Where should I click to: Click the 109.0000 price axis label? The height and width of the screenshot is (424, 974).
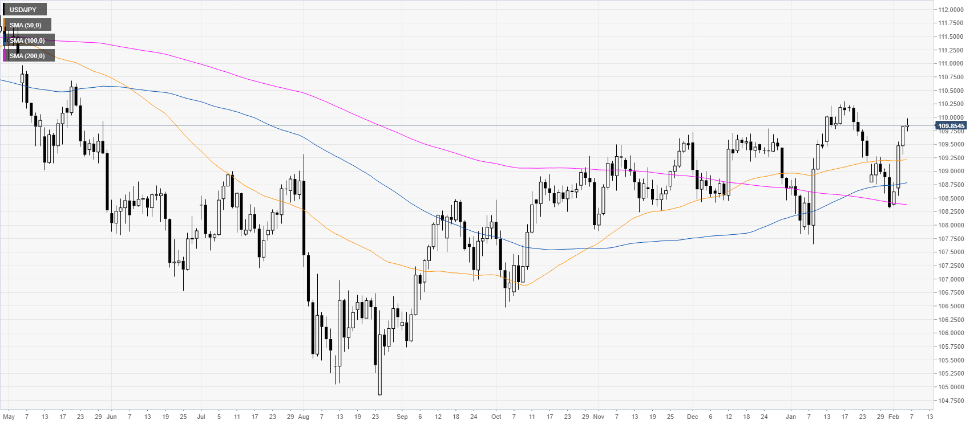[x=951, y=172]
